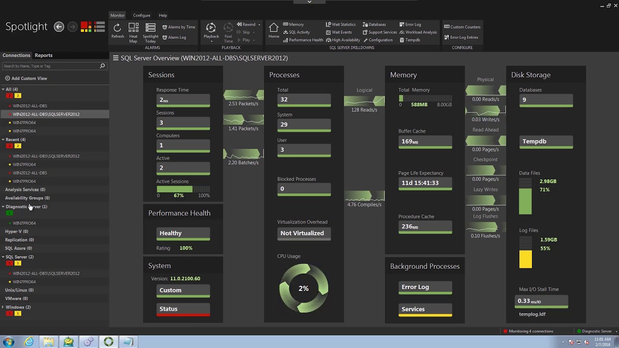The width and height of the screenshot is (619, 348).
Task: Click the Active Sessions 67% progress bar
Action: click(183, 189)
